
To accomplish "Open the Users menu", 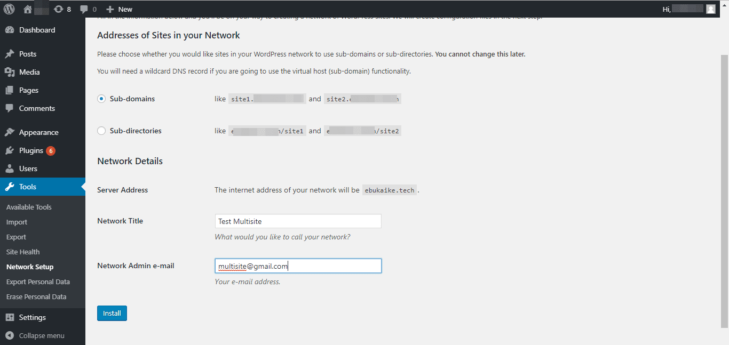I will [43, 169].
